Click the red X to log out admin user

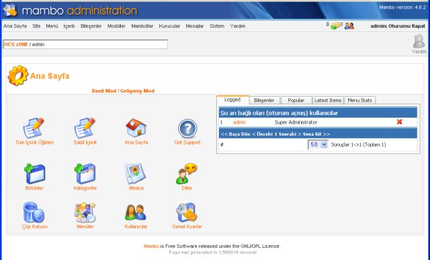[399, 122]
